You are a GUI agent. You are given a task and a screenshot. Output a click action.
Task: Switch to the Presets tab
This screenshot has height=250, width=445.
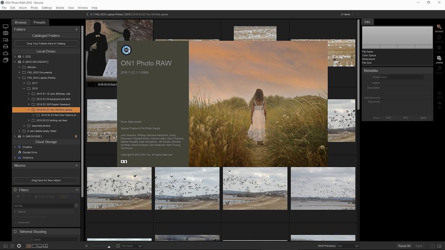coord(39,23)
